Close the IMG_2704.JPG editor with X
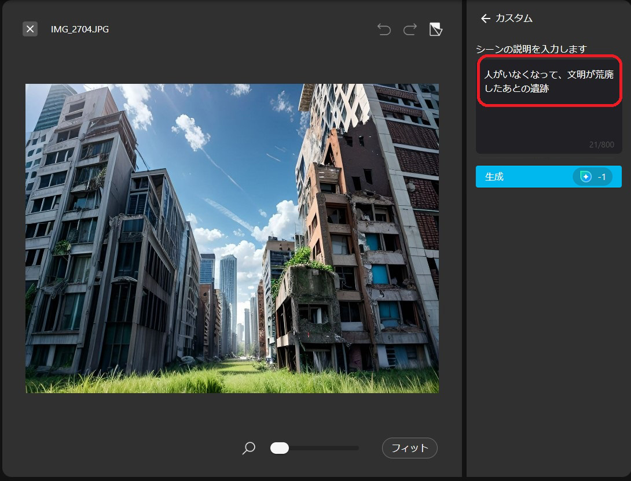 (30, 29)
